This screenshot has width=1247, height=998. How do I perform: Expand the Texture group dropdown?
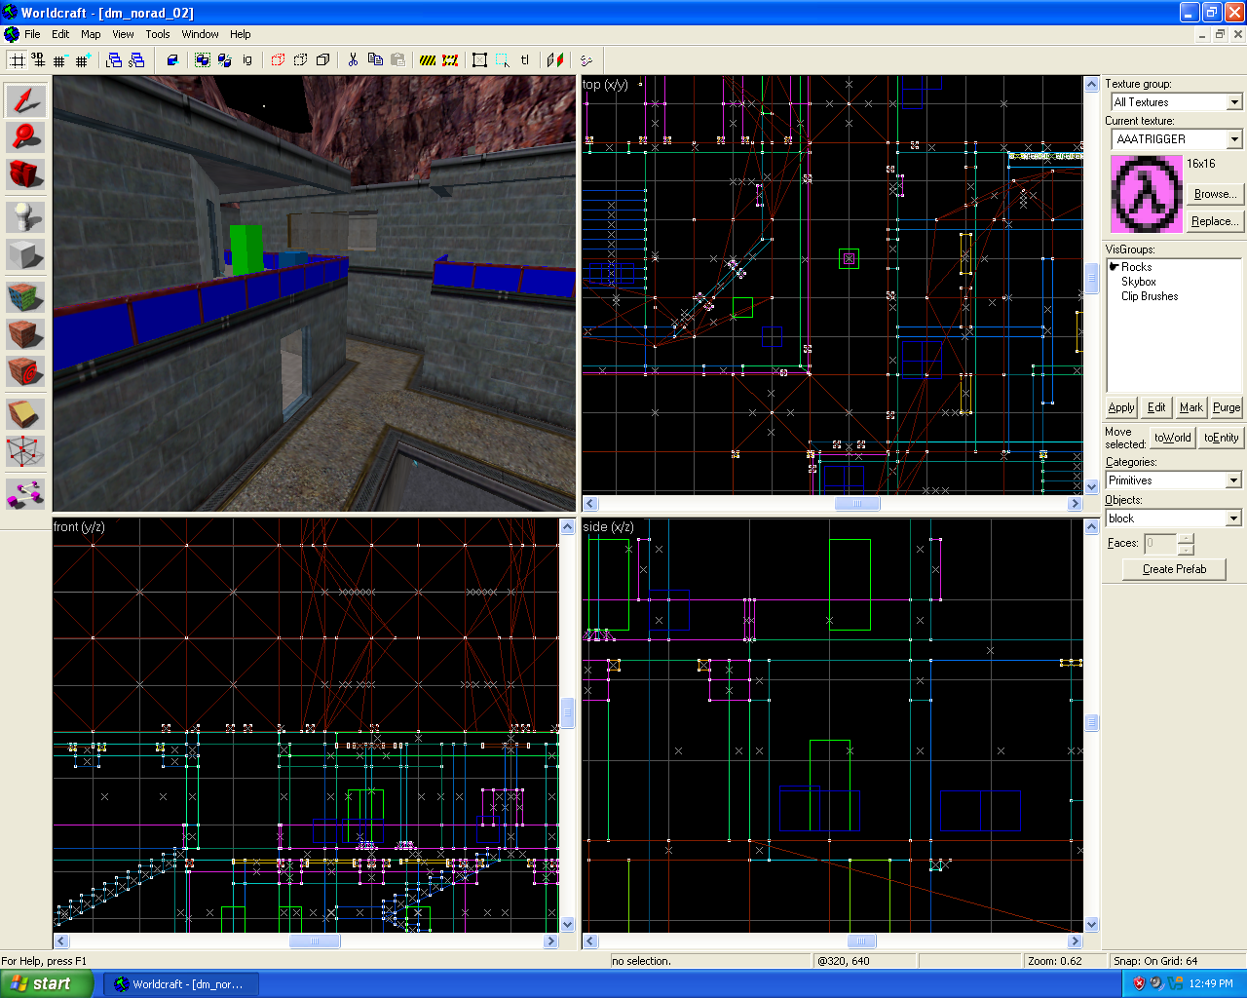1234,102
